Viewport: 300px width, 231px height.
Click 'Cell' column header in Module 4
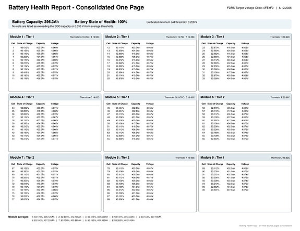point(13,104)
